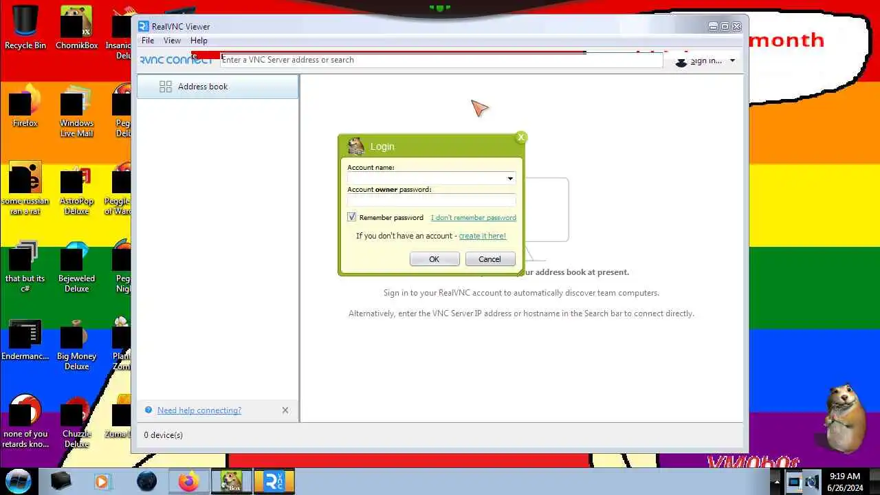Click the 'create it here!' link

point(483,236)
